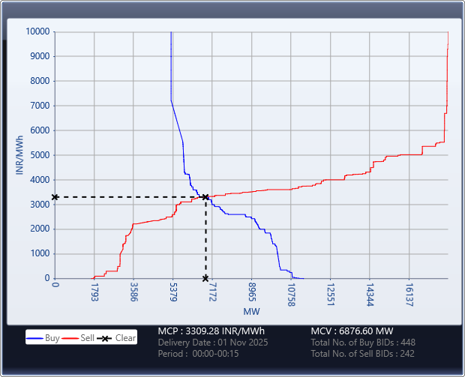Click the 14344 x-axis label
Image resolution: width=465 pixels, height=377 pixels.
click(370, 295)
